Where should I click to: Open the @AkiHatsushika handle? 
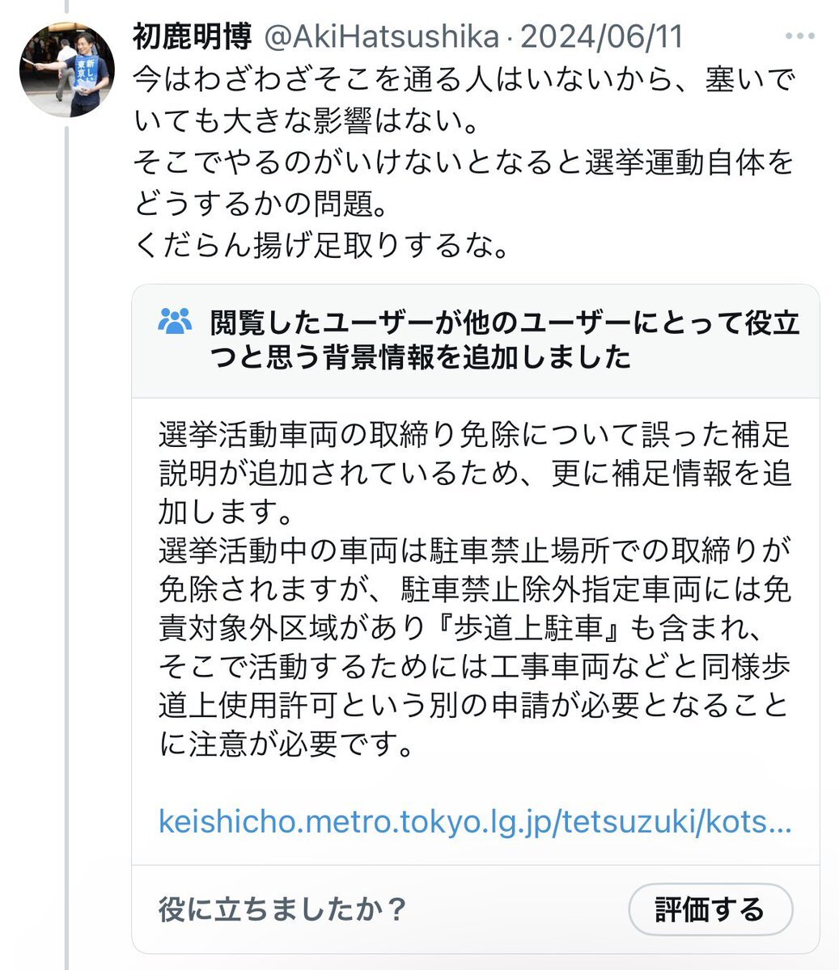coord(383,37)
